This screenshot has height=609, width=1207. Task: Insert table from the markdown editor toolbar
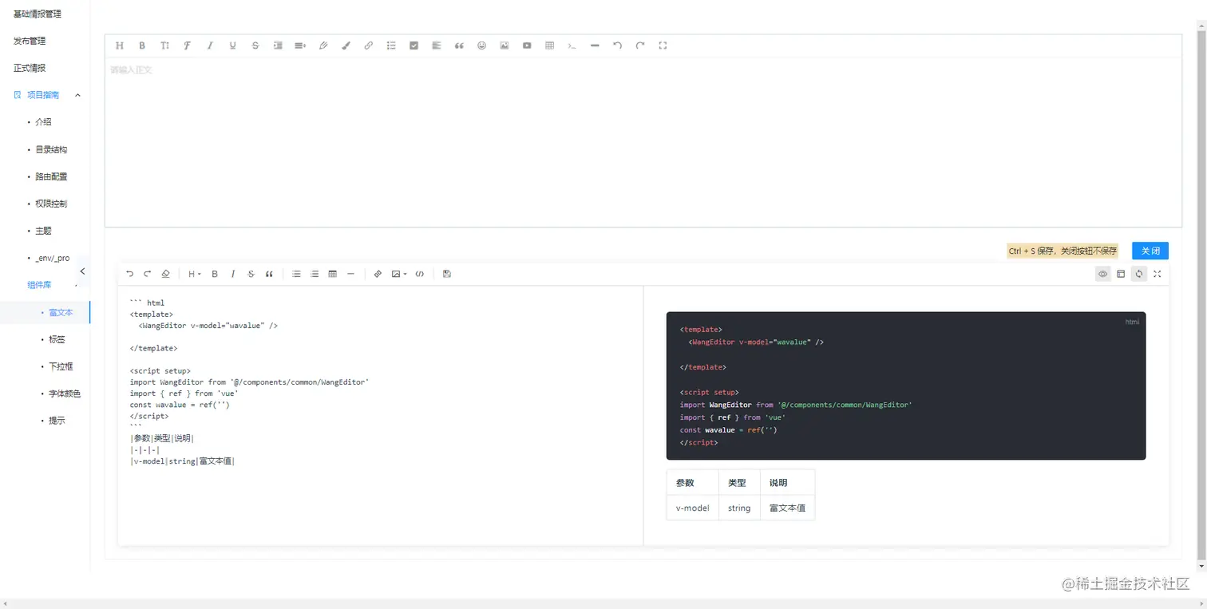point(333,274)
